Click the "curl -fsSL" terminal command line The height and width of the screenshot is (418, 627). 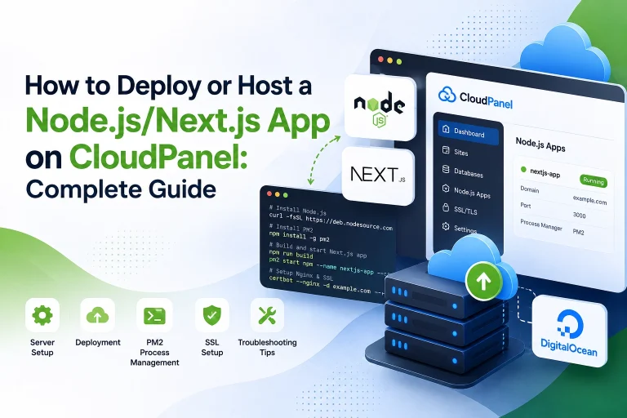coord(331,221)
